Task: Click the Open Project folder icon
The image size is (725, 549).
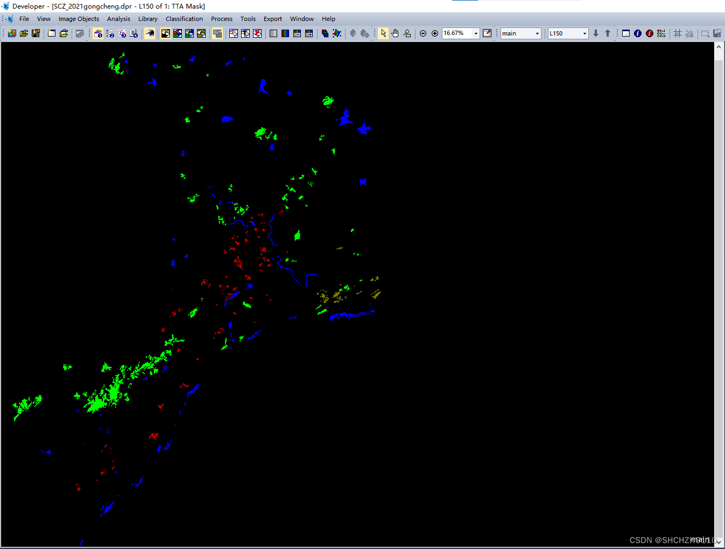Action: pyautogui.click(x=24, y=33)
